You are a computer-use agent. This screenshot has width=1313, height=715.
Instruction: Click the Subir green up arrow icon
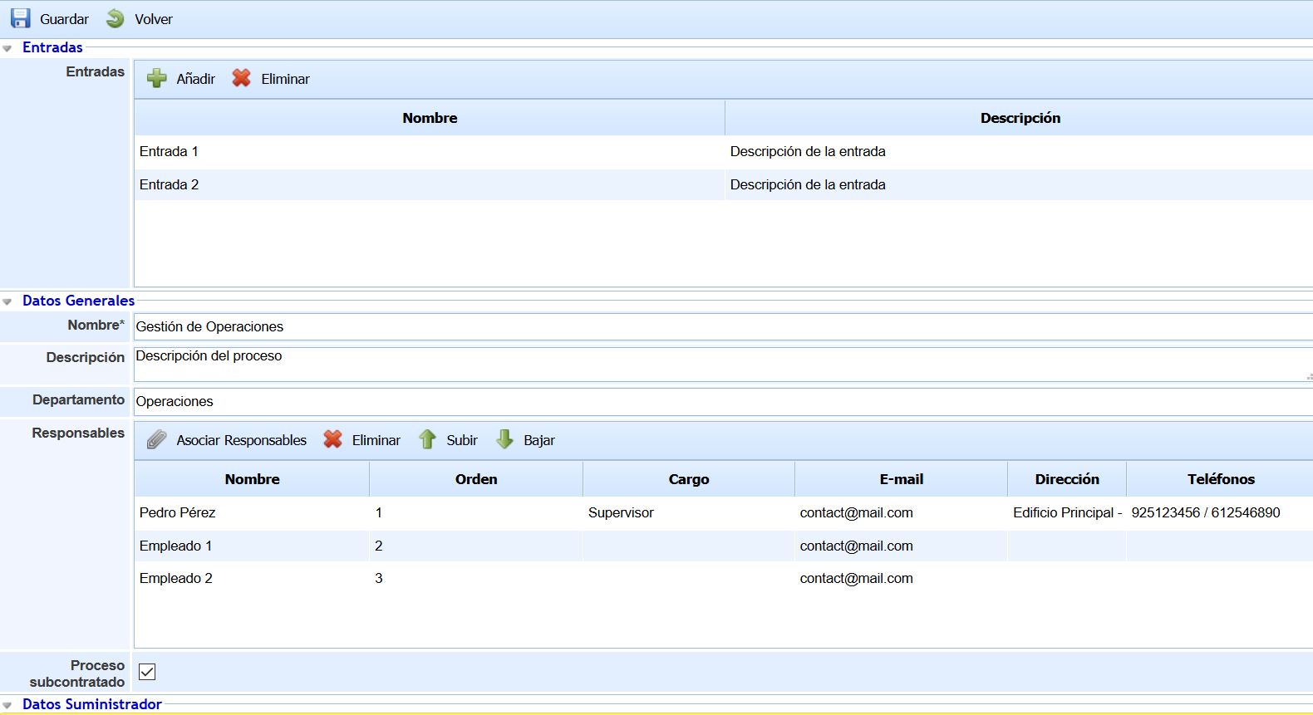pos(427,439)
